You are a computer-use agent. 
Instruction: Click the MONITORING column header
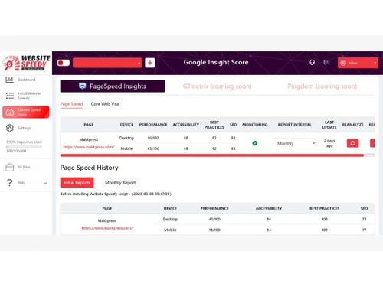click(x=255, y=125)
